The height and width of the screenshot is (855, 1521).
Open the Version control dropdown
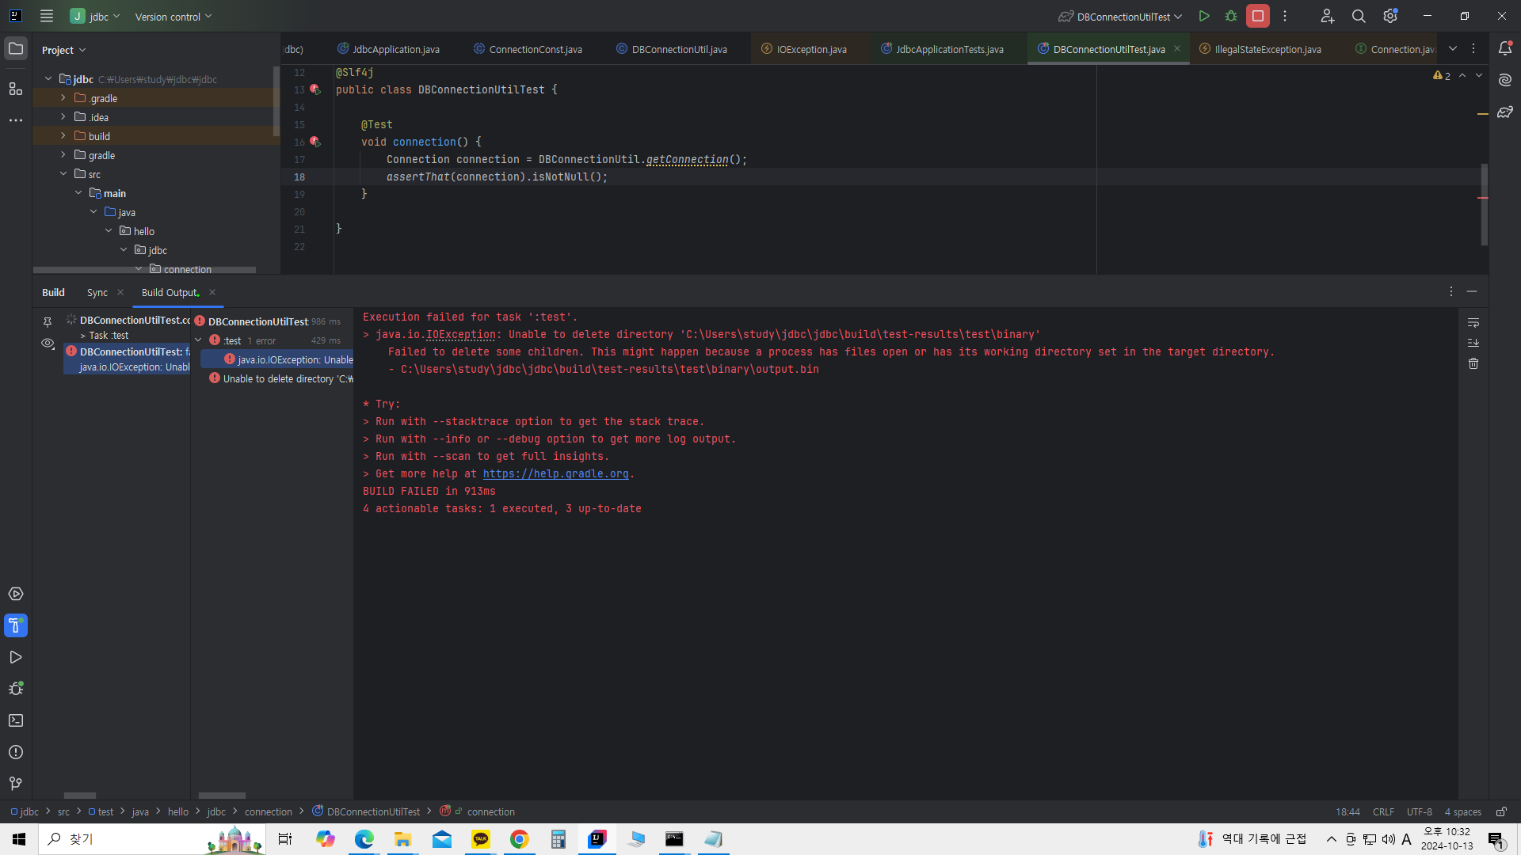(173, 16)
